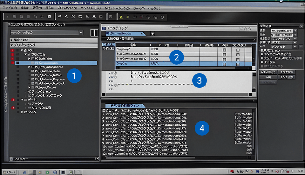Enable the 完全に一致する単語だけを検索 option
305x175 pixels.
(262, 58)
